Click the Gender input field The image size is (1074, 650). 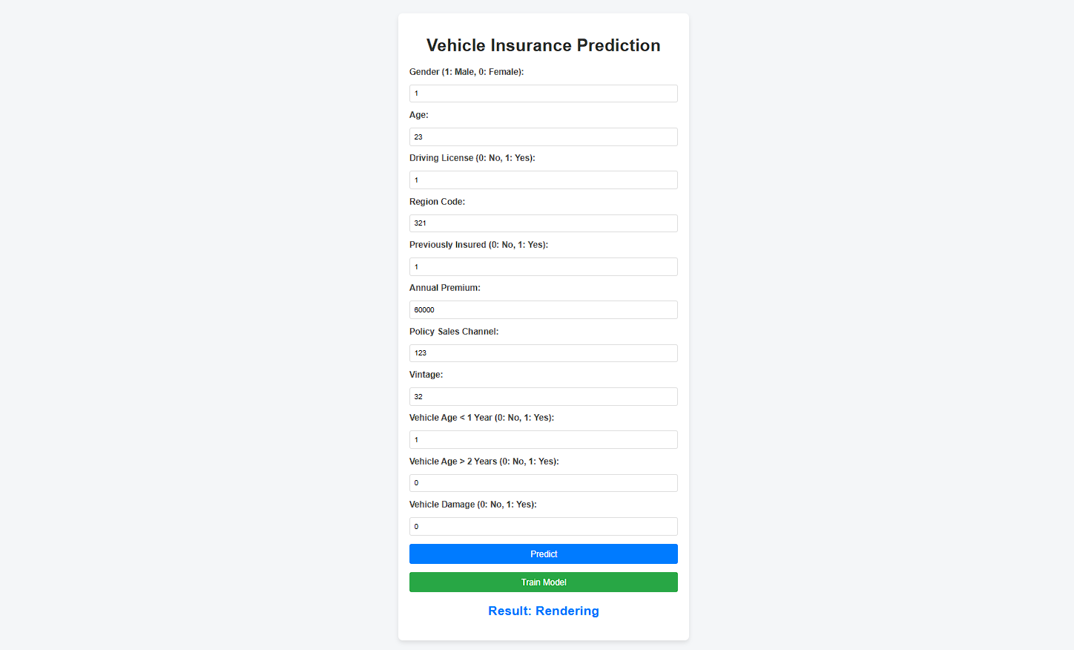[543, 93]
